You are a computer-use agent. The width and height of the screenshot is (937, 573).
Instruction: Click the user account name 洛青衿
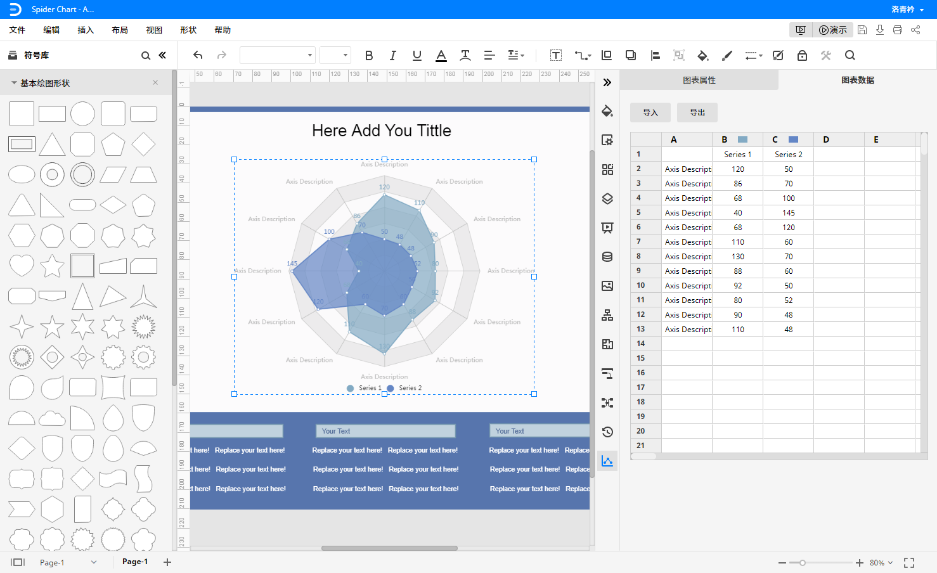[903, 9]
